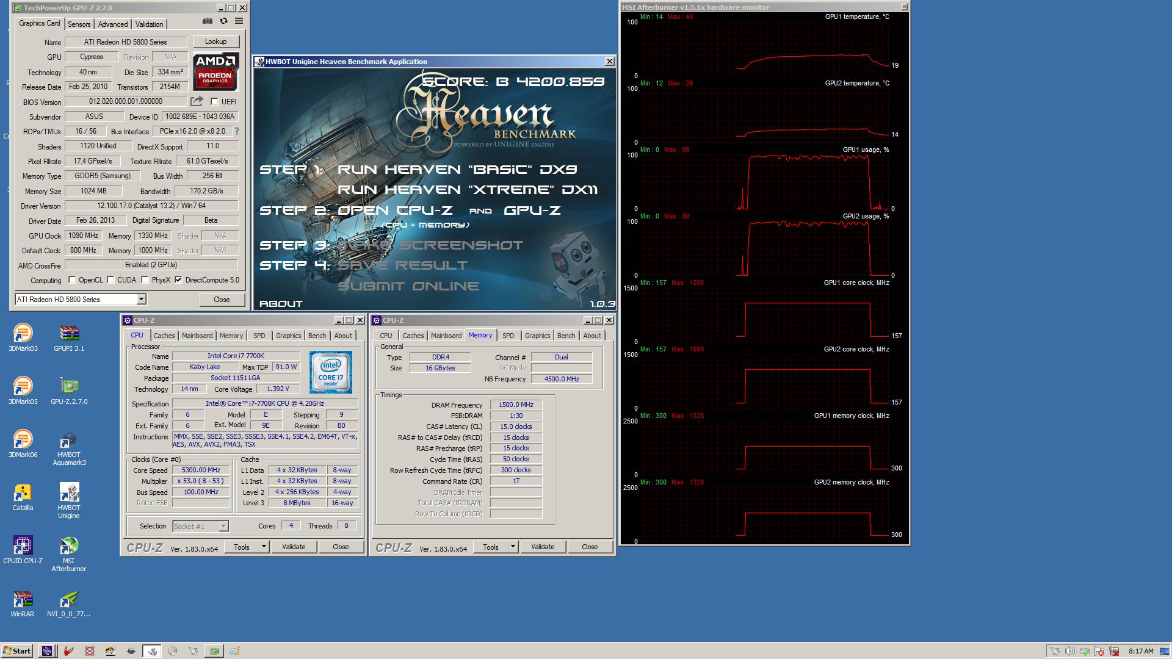Toggle the PhysX checkbox
The height and width of the screenshot is (659, 1172).
click(x=145, y=280)
